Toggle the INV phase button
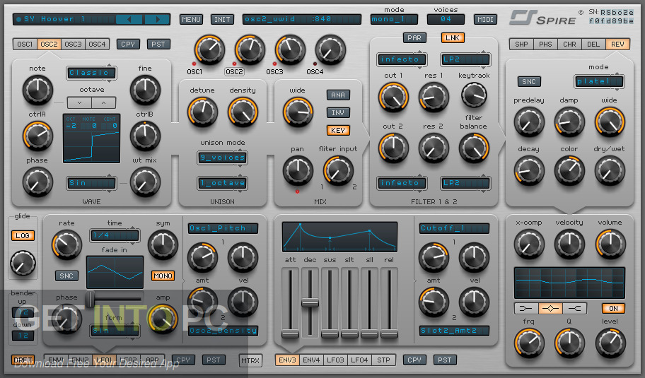Screen dimensions: 645x378 click(338, 112)
